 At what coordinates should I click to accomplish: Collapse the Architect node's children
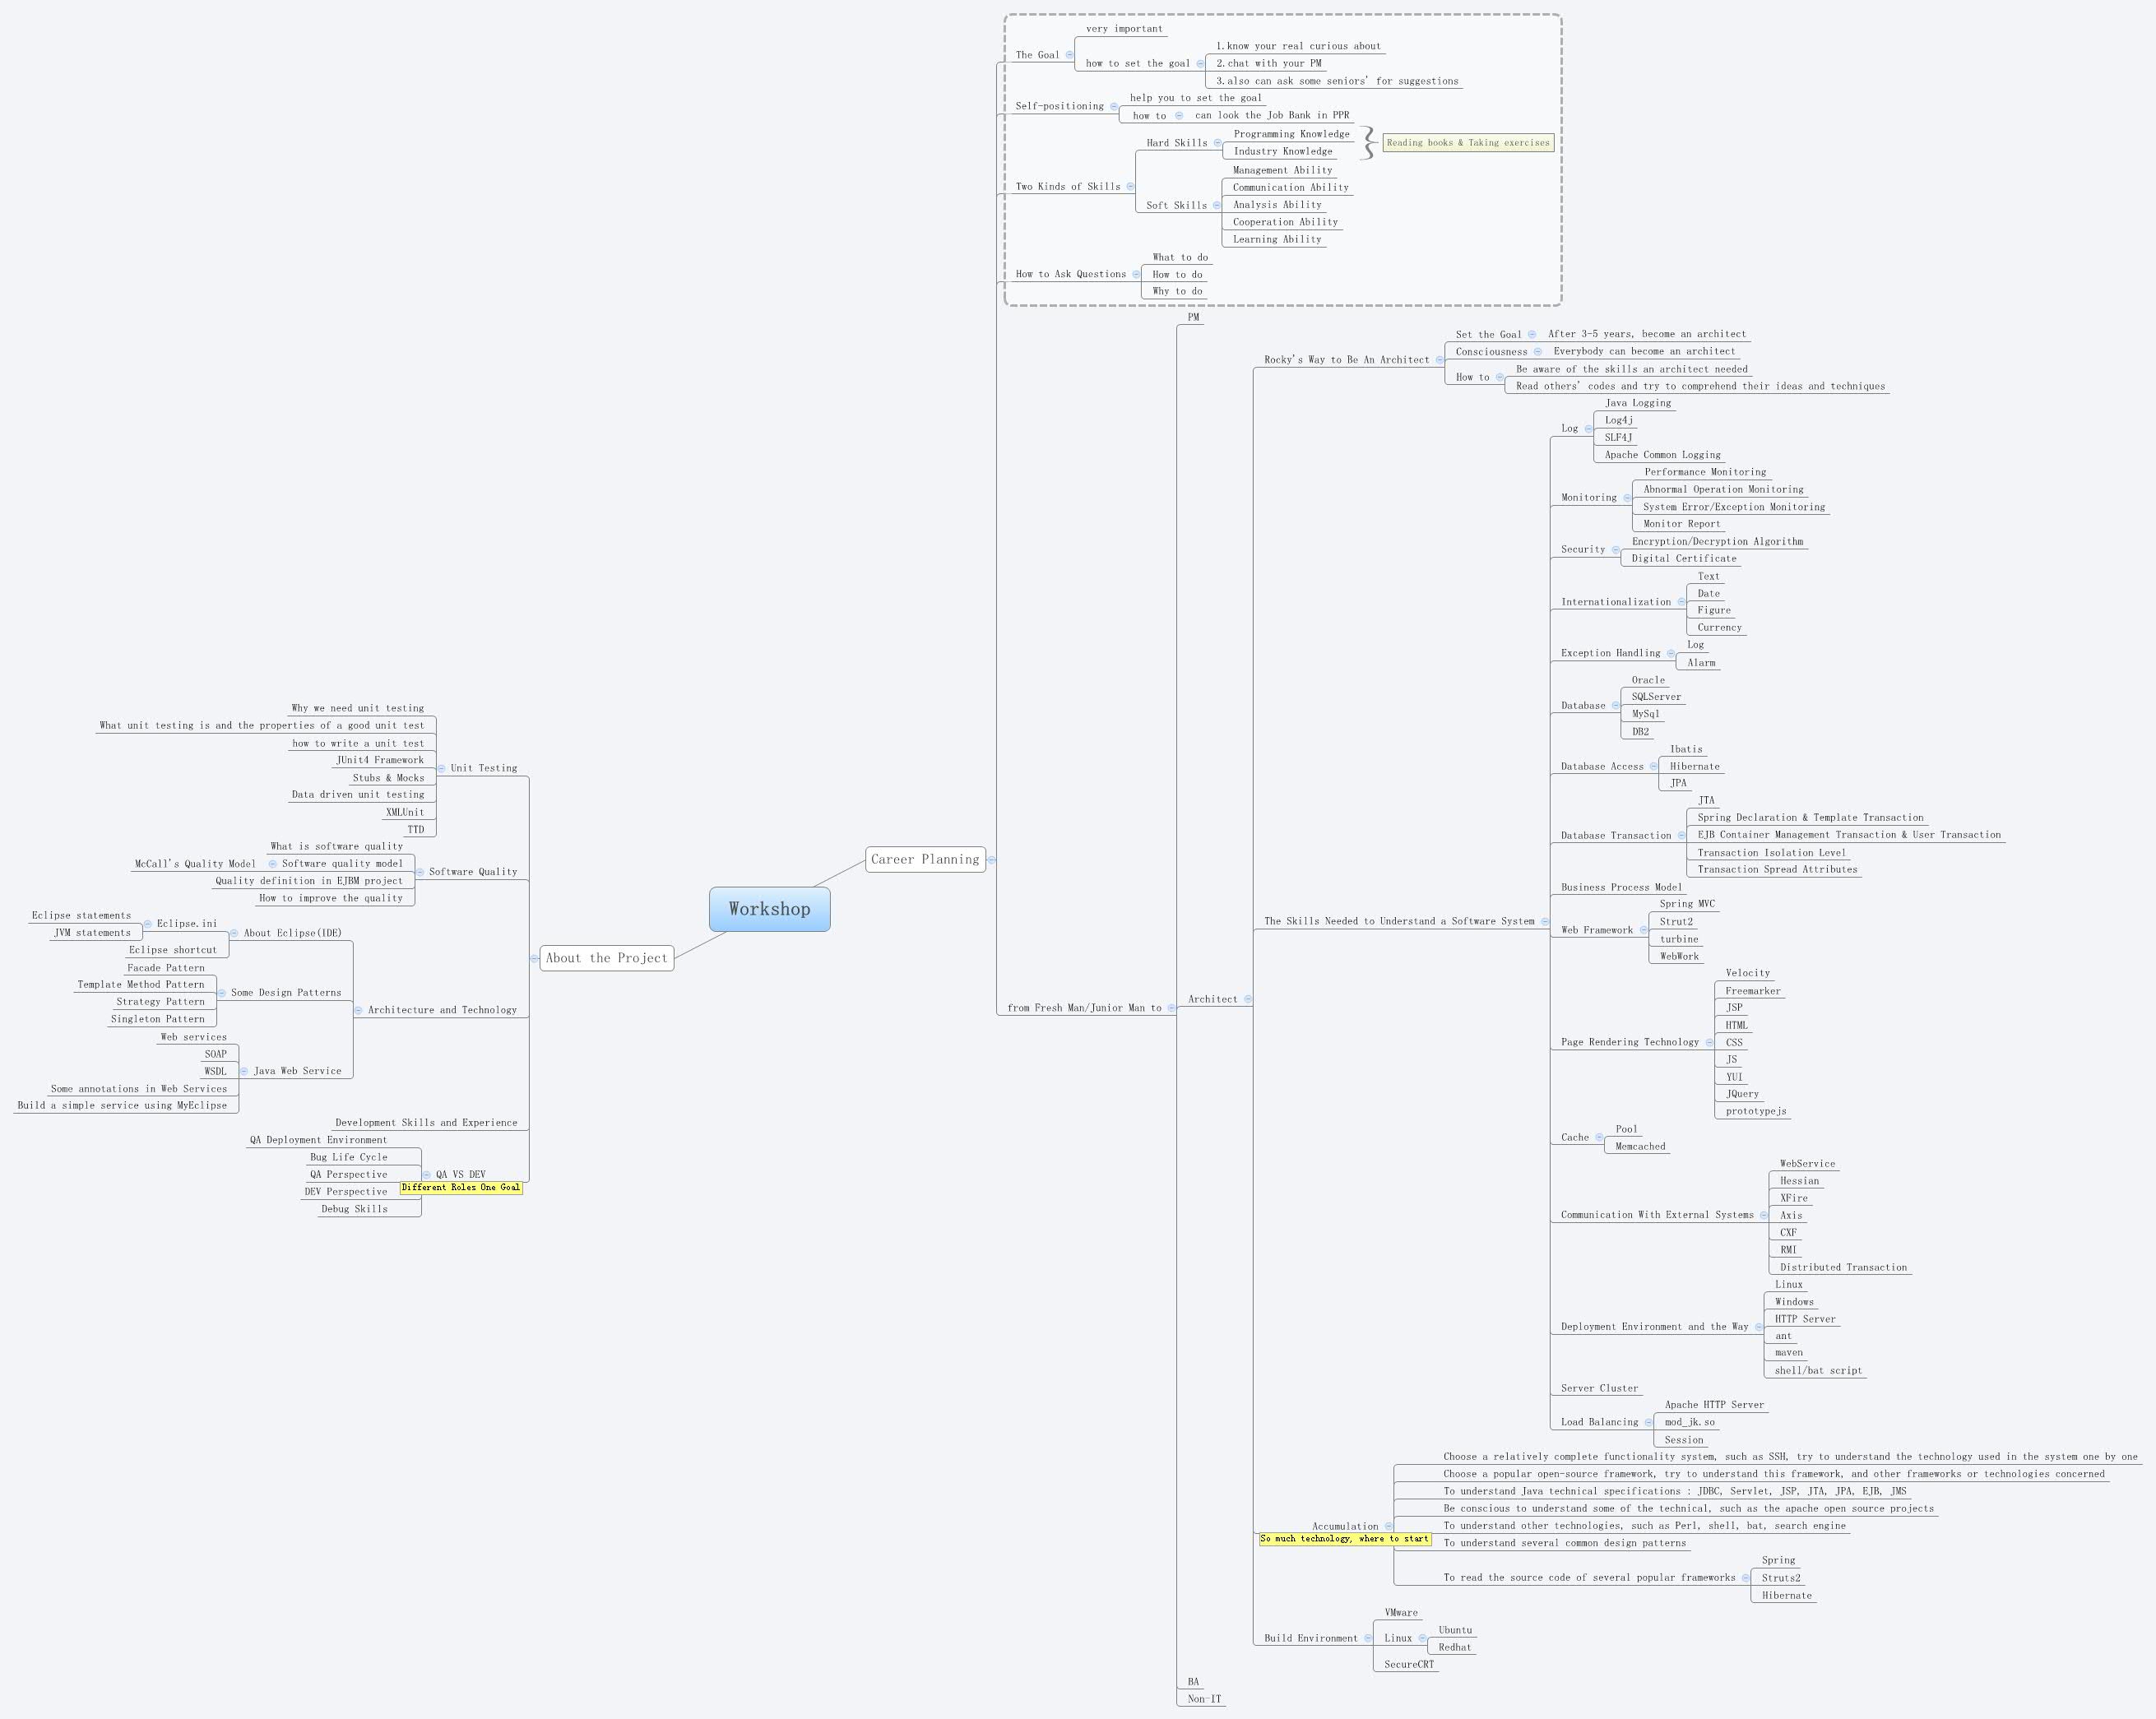[1247, 999]
